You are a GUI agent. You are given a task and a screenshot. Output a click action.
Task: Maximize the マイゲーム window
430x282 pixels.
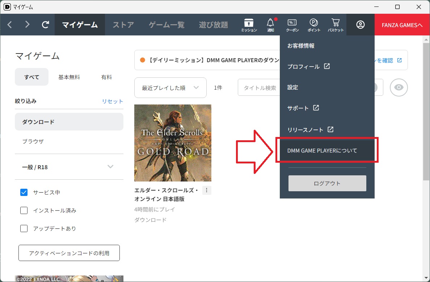397,7
